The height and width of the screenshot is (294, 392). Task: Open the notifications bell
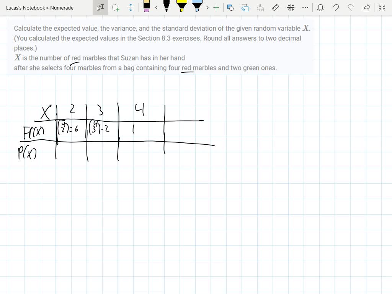coord(320,7)
